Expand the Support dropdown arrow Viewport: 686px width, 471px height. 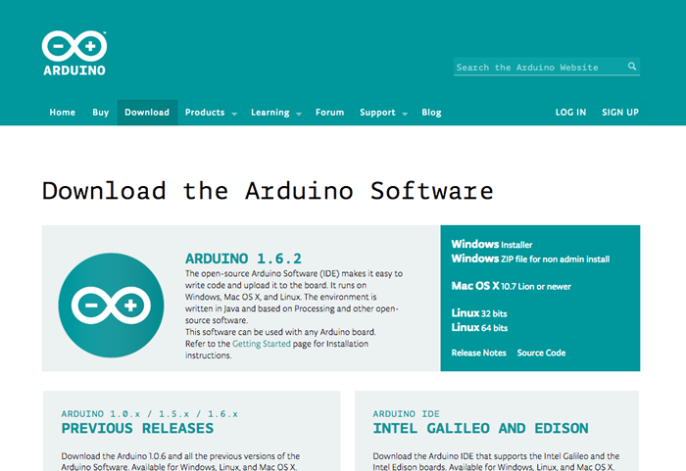[x=405, y=114]
